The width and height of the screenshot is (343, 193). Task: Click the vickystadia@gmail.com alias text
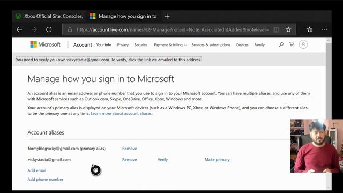coord(49,160)
